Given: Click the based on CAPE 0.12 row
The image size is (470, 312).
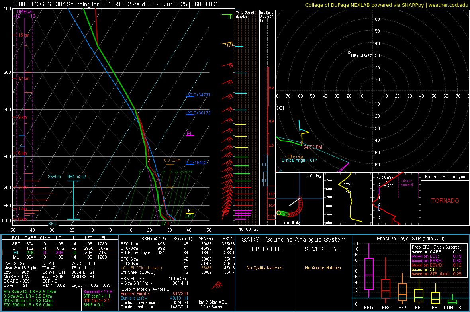Looking at the screenshot, I should coord(437,252).
